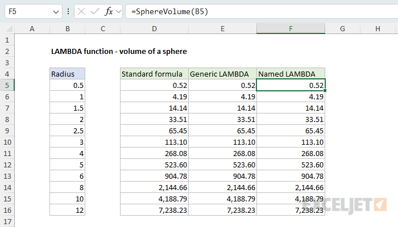This screenshot has height=227, width=398.
Task: Select row 2 header
Action: (x=7, y=52)
